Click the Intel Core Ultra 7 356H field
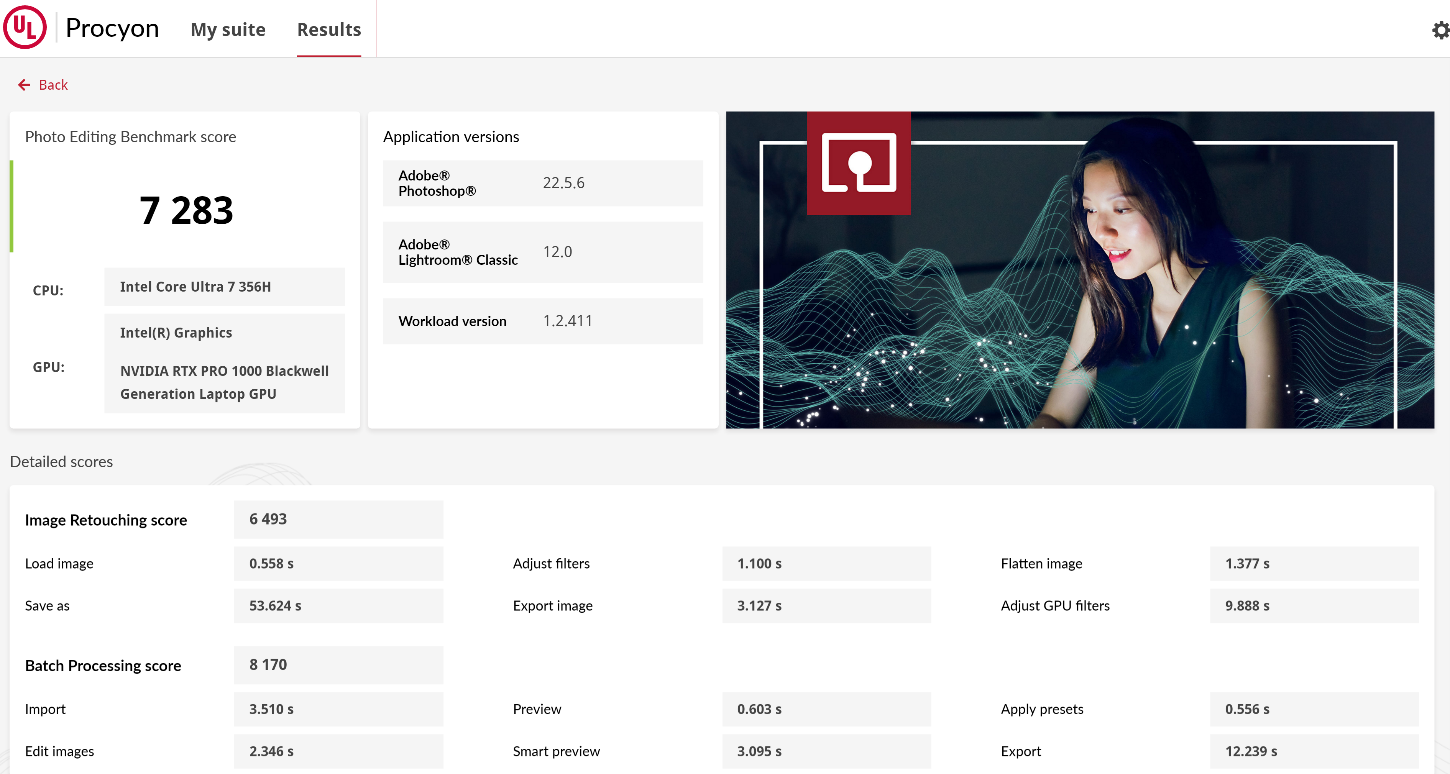Image resolution: width=1450 pixels, height=774 pixels. (224, 287)
